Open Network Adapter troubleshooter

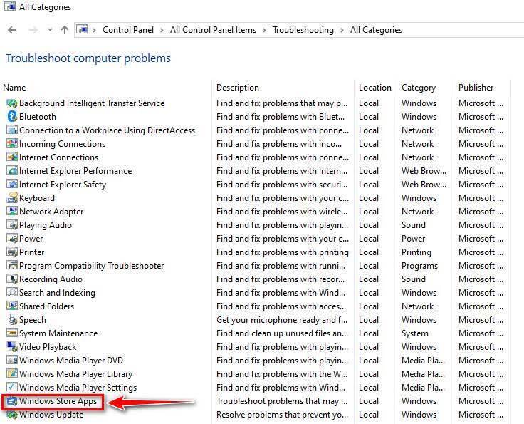[51, 212]
